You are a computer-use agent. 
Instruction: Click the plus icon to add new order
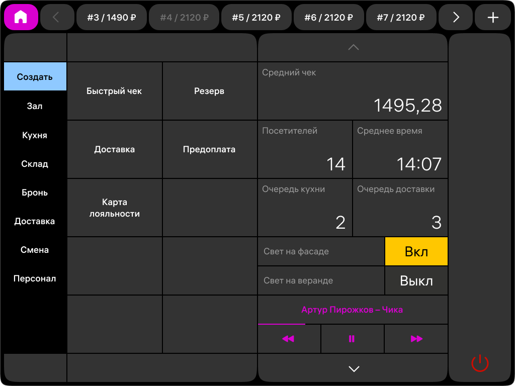point(493,17)
